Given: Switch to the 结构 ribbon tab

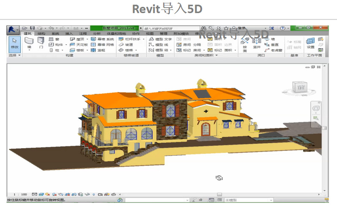Looking at the screenshot, I should click(x=41, y=33).
